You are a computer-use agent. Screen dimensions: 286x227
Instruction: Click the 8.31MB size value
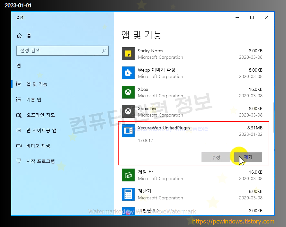(255, 128)
